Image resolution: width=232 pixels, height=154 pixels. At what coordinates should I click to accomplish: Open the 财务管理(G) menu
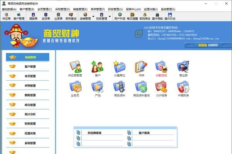[x=115, y=9]
